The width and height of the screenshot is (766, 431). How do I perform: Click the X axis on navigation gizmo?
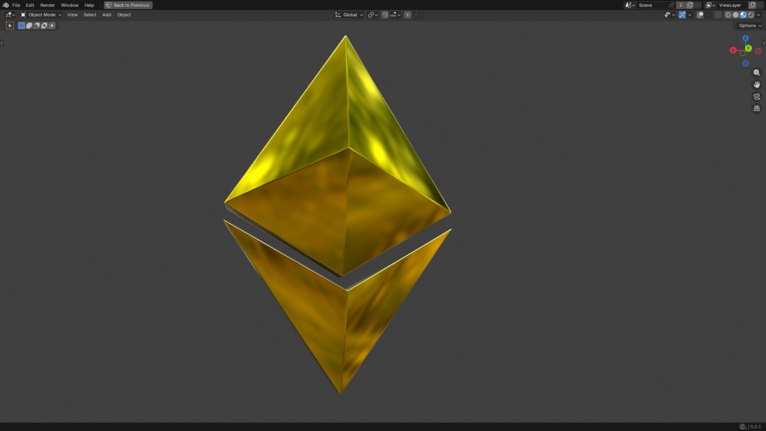pos(733,50)
